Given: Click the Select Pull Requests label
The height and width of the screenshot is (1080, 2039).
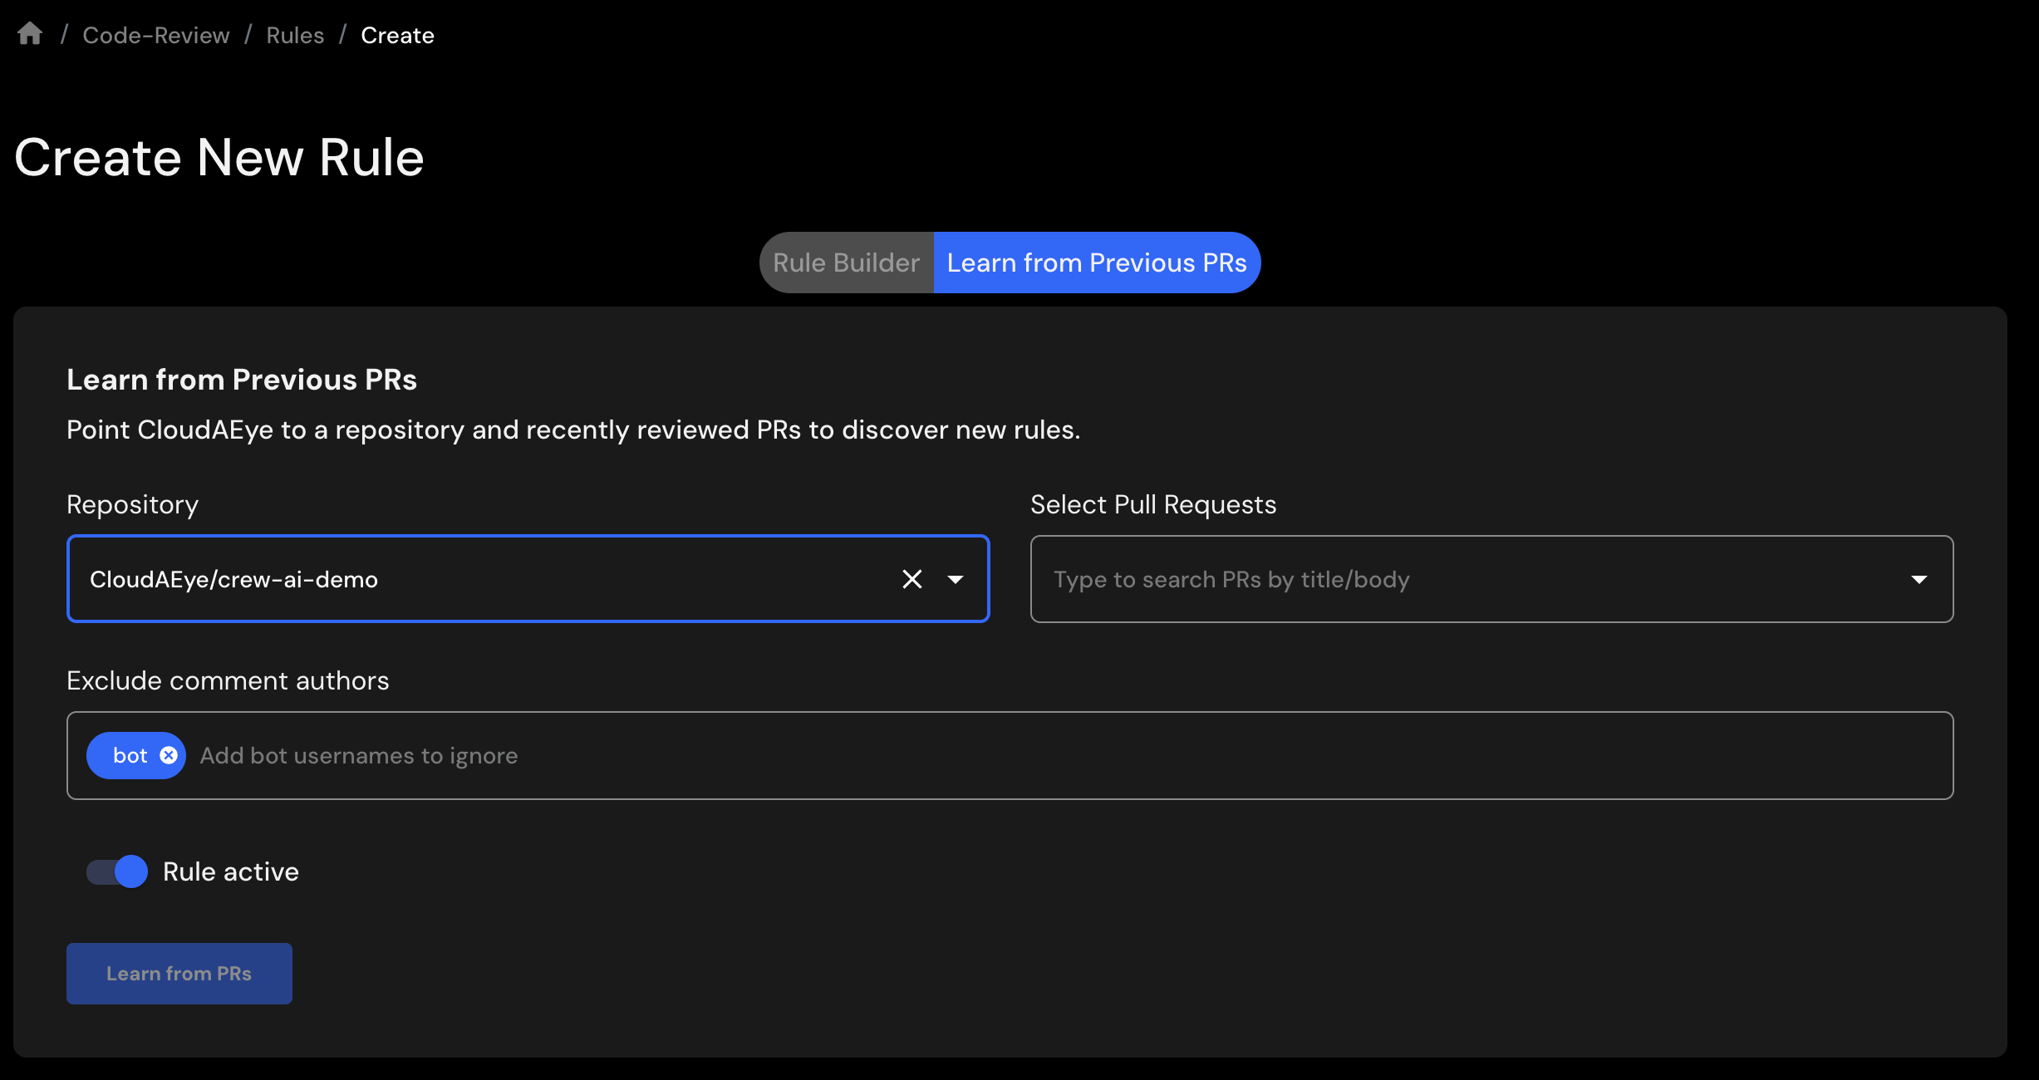Looking at the screenshot, I should click(1152, 504).
